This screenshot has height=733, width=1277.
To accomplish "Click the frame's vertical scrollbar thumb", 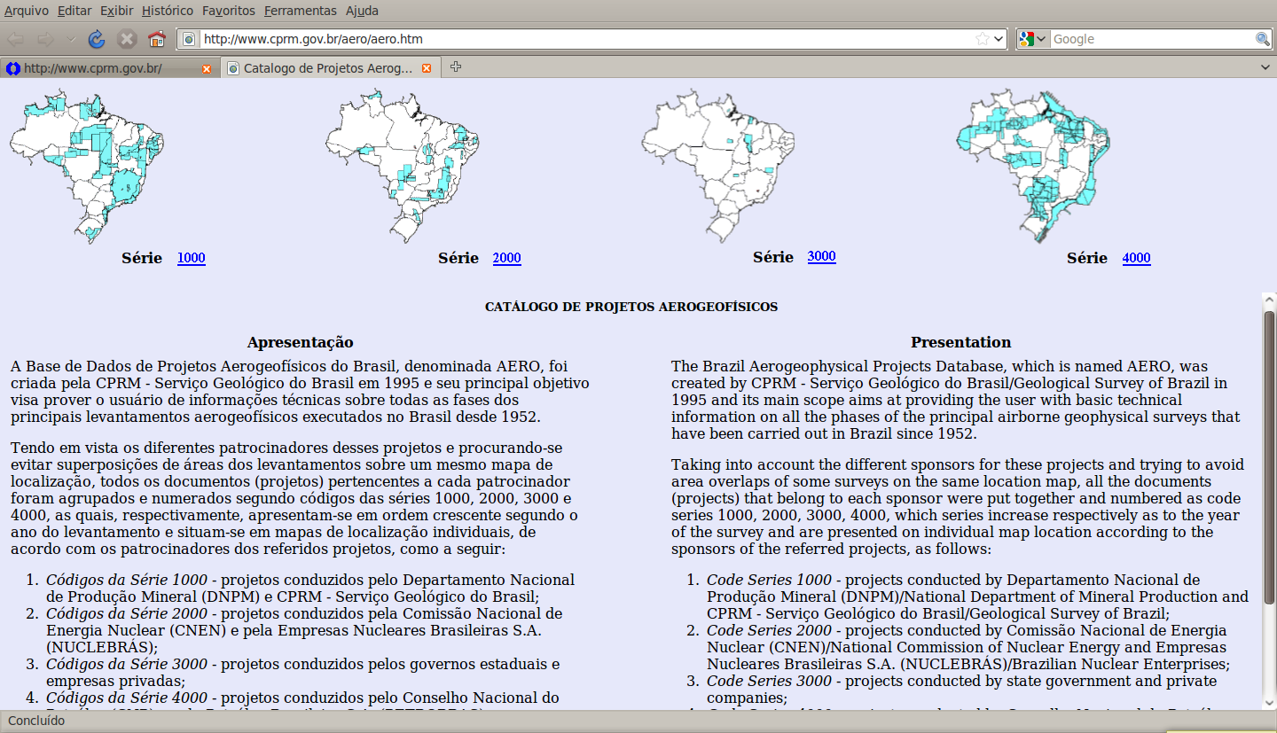I will pyautogui.click(x=1270, y=457).
